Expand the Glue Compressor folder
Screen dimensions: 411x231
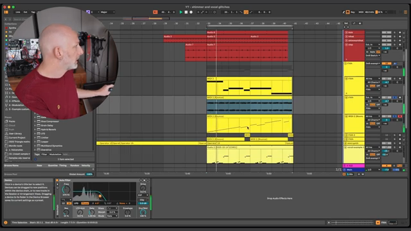[x=35, y=121]
